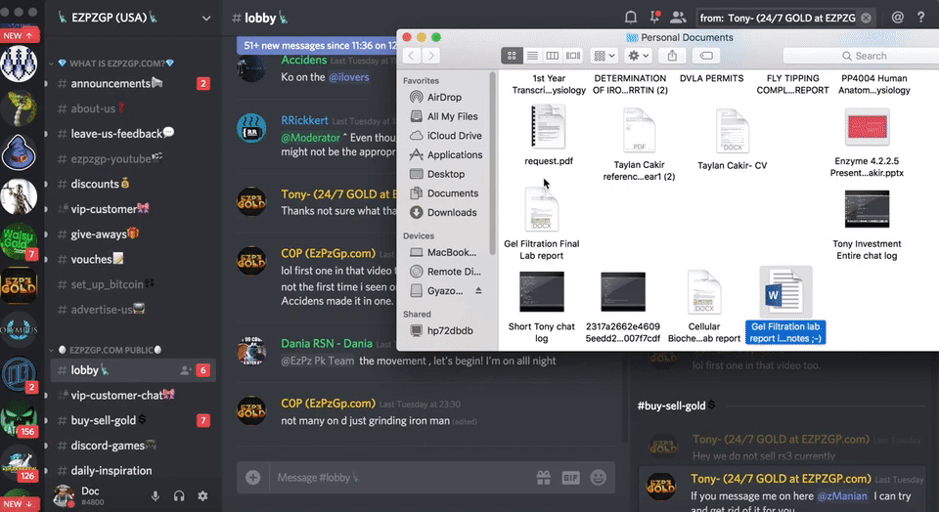
Task: Open the leave-us-feedback channel
Action: pos(133,134)
